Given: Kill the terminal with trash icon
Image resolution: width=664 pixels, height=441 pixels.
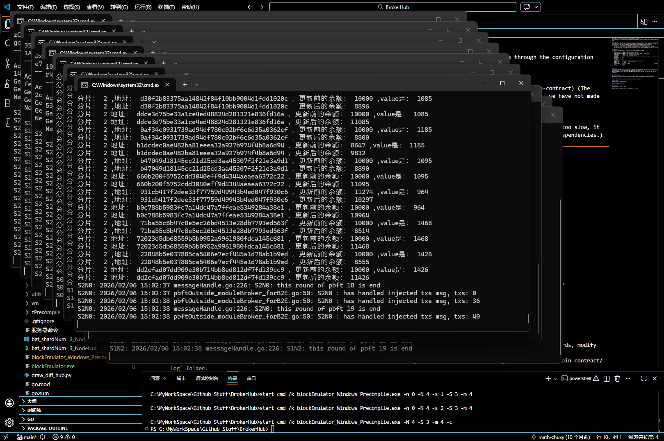Looking at the screenshot, I should pos(617,378).
